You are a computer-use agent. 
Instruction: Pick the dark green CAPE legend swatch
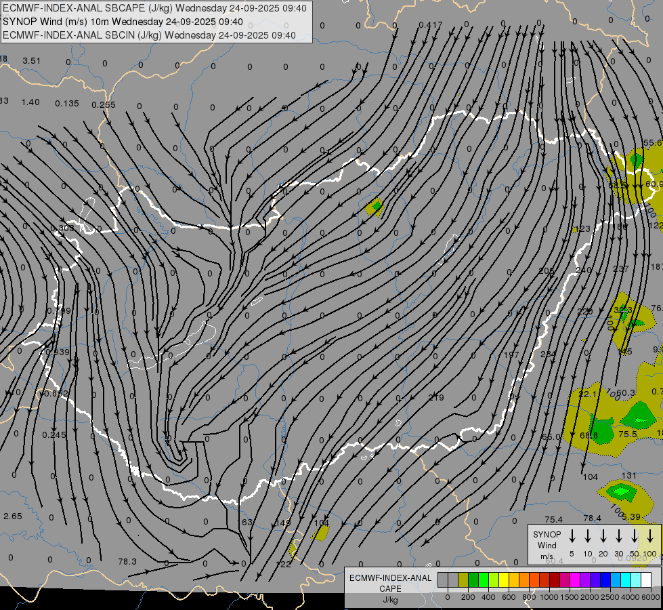[473, 580]
